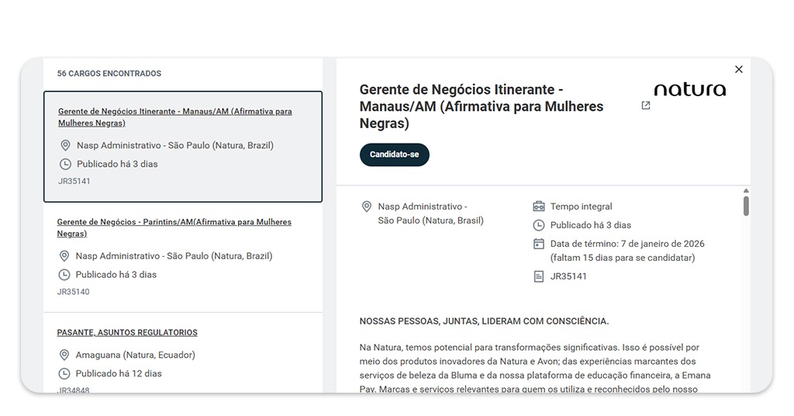Click location pin icon in first job card
Screen dimensions: 794x416
pyautogui.click(x=66, y=145)
